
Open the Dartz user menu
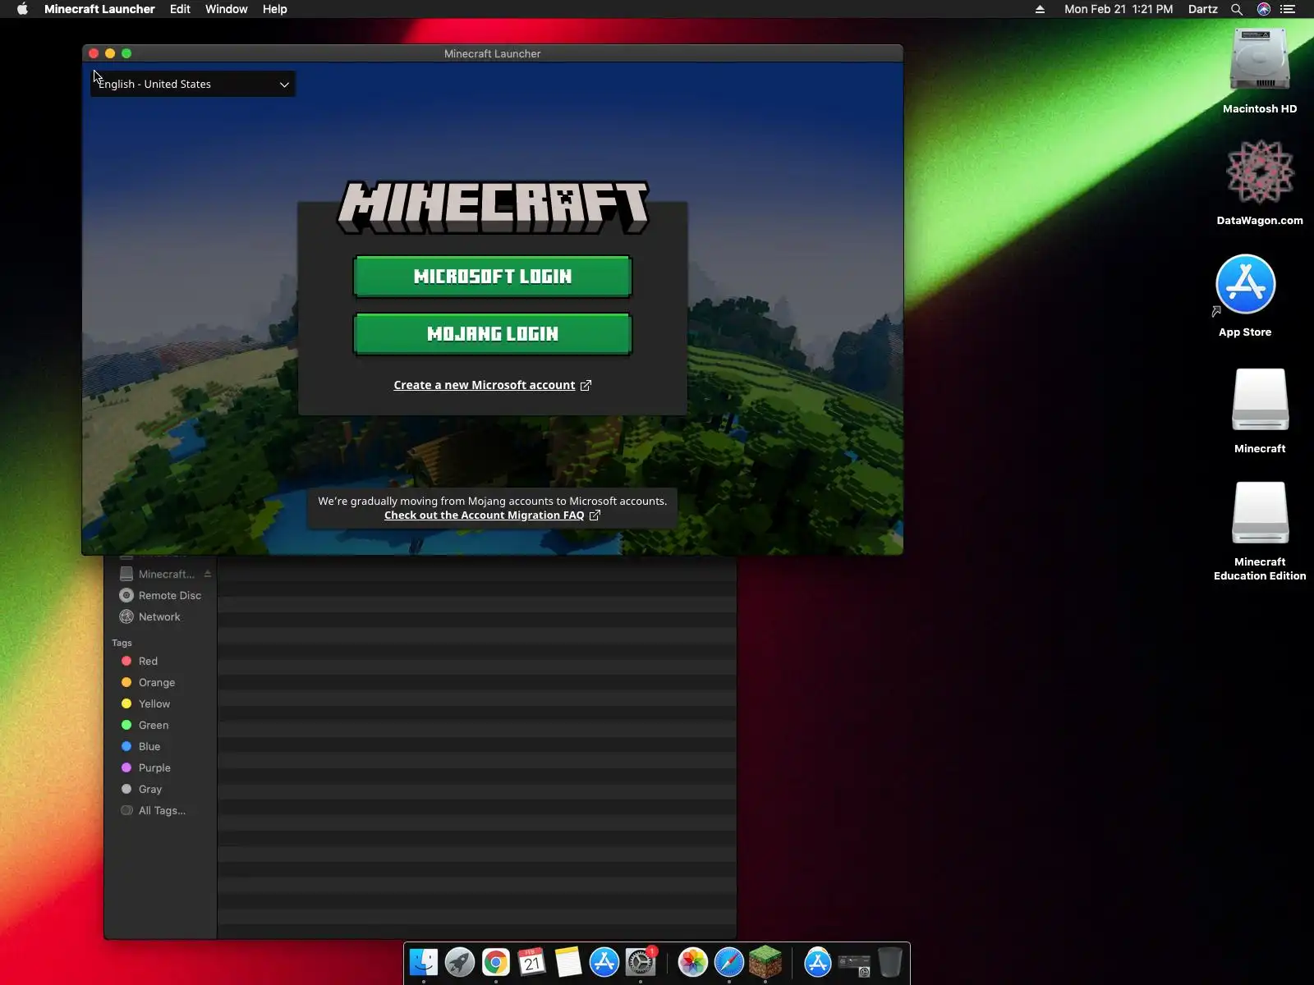tap(1202, 9)
